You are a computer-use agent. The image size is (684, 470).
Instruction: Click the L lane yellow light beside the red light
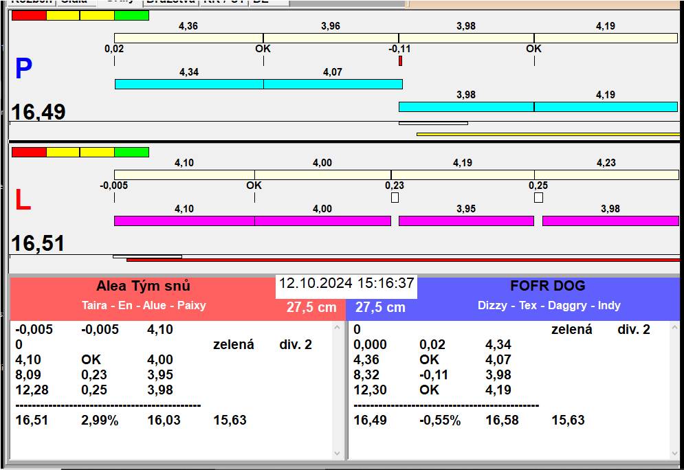(63, 152)
